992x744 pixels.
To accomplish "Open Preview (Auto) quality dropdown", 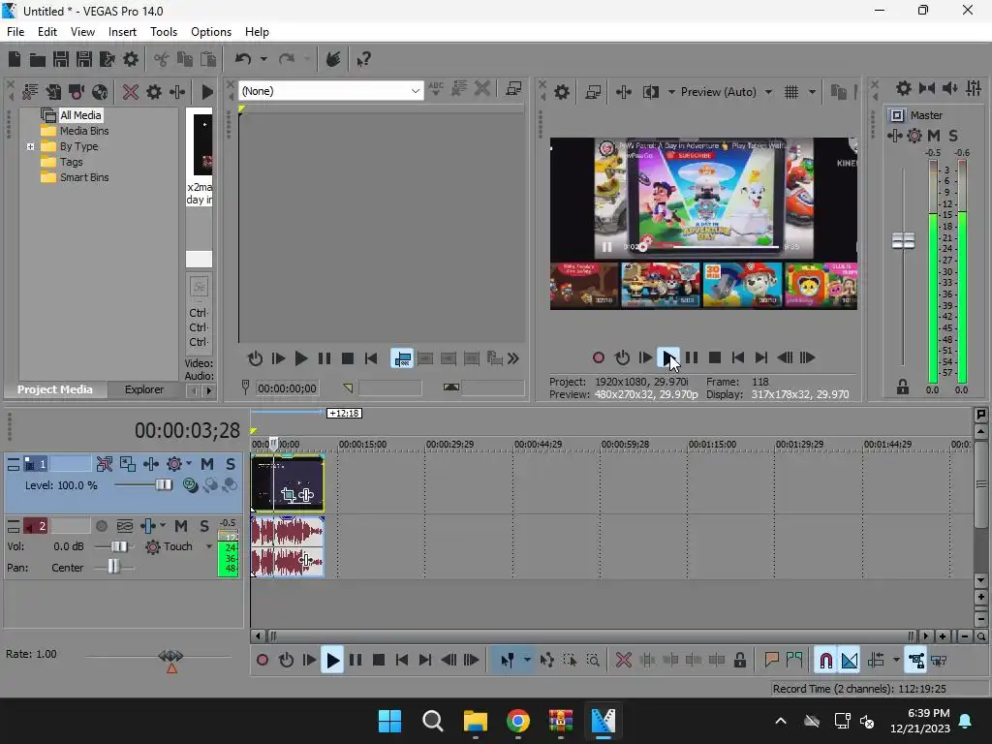I will tap(768, 92).
